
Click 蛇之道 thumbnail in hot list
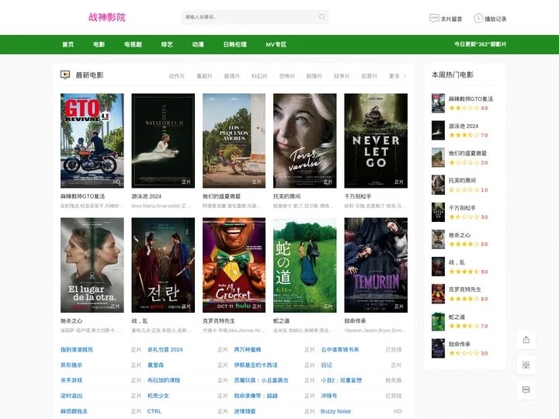[438, 321]
